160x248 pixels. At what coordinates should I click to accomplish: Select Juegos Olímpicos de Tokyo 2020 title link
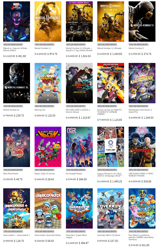coord(110,175)
